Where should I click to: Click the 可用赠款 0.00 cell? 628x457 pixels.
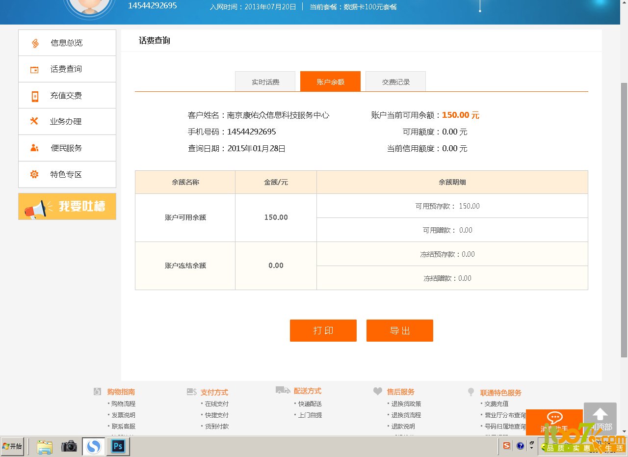tap(452, 230)
